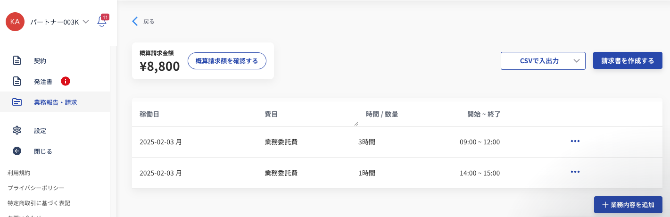Open 契約 from the sidebar menu

(x=40, y=61)
